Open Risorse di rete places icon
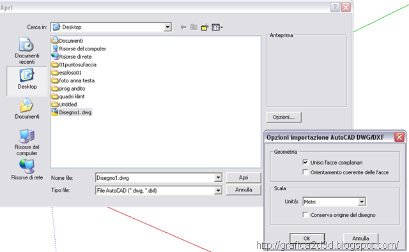 (27, 170)
